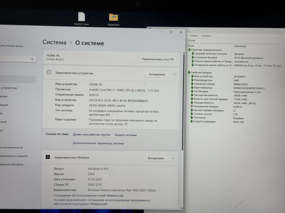Image resolution: width=285 pixels, height=213 pixels.
Task: Click Windows Feature Experience Pack value
Action: click(122, 190)
